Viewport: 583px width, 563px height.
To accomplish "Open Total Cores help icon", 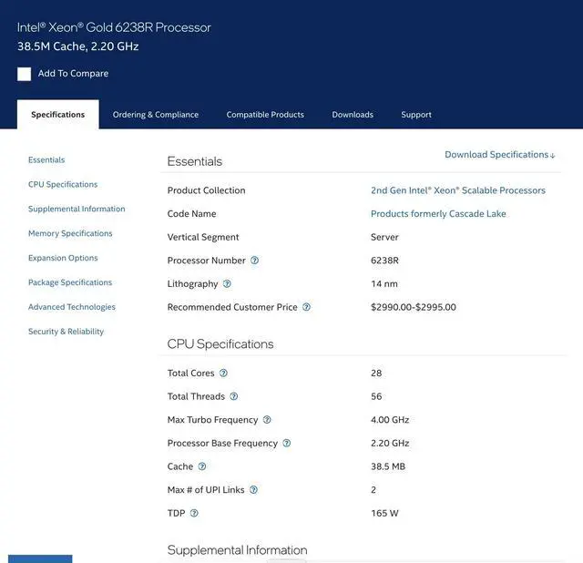I will [x=223, y=373].
